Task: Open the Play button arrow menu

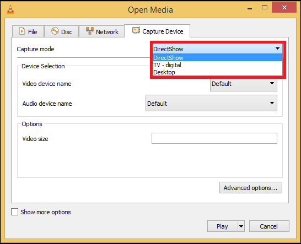Action: point(241,226)
